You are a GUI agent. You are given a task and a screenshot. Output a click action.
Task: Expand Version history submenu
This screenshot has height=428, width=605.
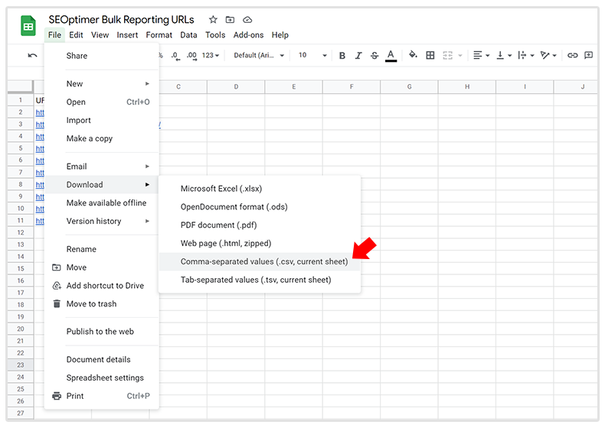click(102, 221)
